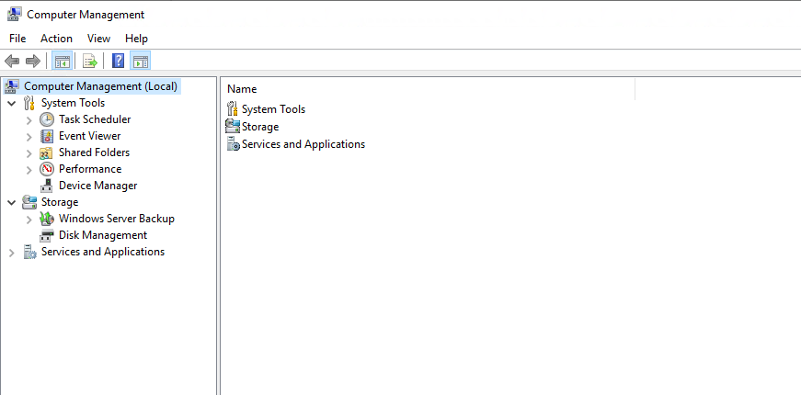Click the Task Scheduler clock icon
This screenshot has height=395, width=801.
tap(47, 119)
